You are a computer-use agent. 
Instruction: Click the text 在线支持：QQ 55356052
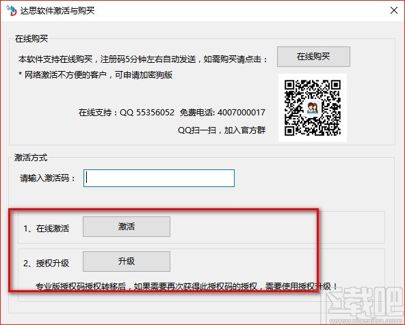[x=127, y=113]
